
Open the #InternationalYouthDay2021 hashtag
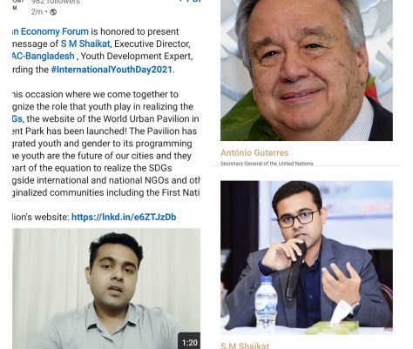(x=112, y=70)
